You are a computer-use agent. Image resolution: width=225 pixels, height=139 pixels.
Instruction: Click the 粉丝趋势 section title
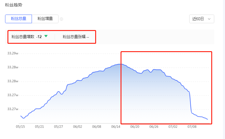[14, 5]
